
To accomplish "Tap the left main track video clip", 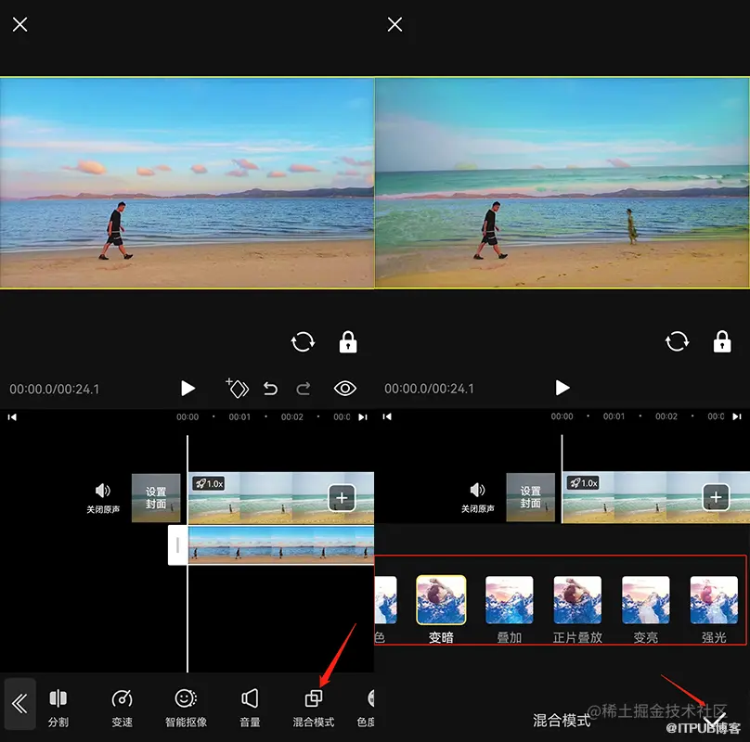I will click(280, 498).
